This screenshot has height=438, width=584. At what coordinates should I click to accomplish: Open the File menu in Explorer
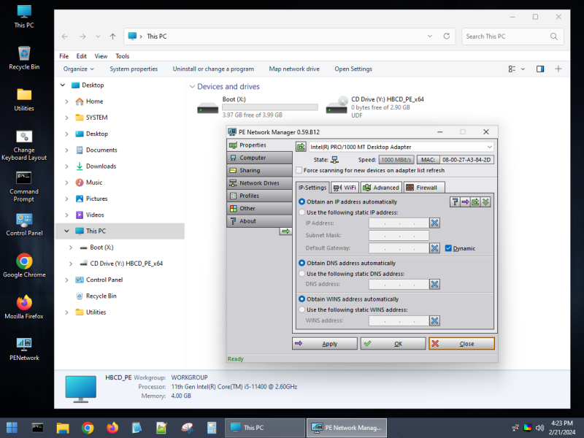64,56
